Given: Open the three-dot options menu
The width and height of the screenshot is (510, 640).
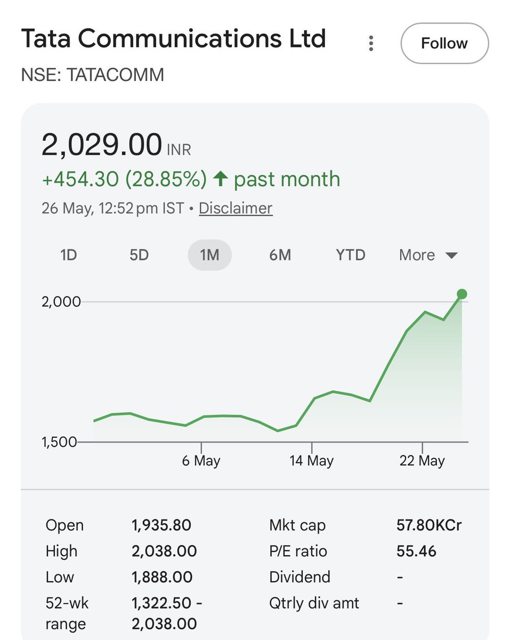Looking at the screenshot, I should click(x=371, y=43).
